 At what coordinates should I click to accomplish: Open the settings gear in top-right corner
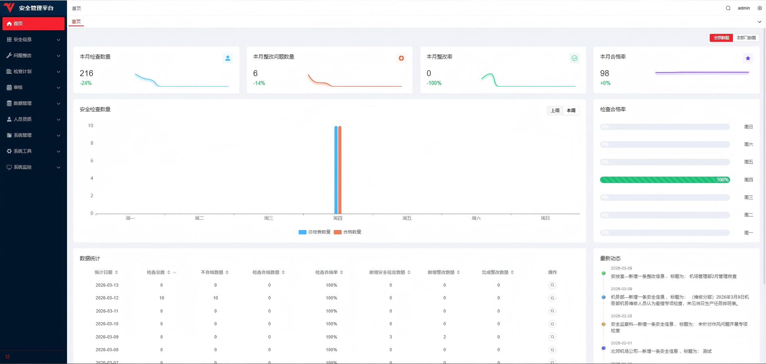pos(760,8)
